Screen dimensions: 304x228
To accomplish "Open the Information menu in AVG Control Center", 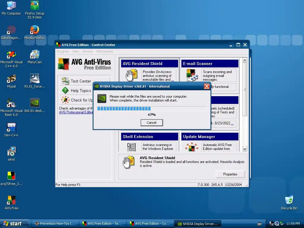I will 104,51.
